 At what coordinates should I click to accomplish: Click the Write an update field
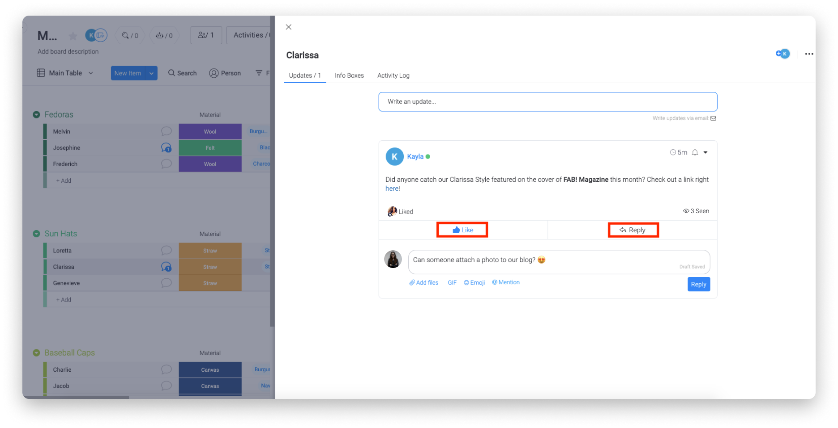pyautogui.click(x=548, y=102)
